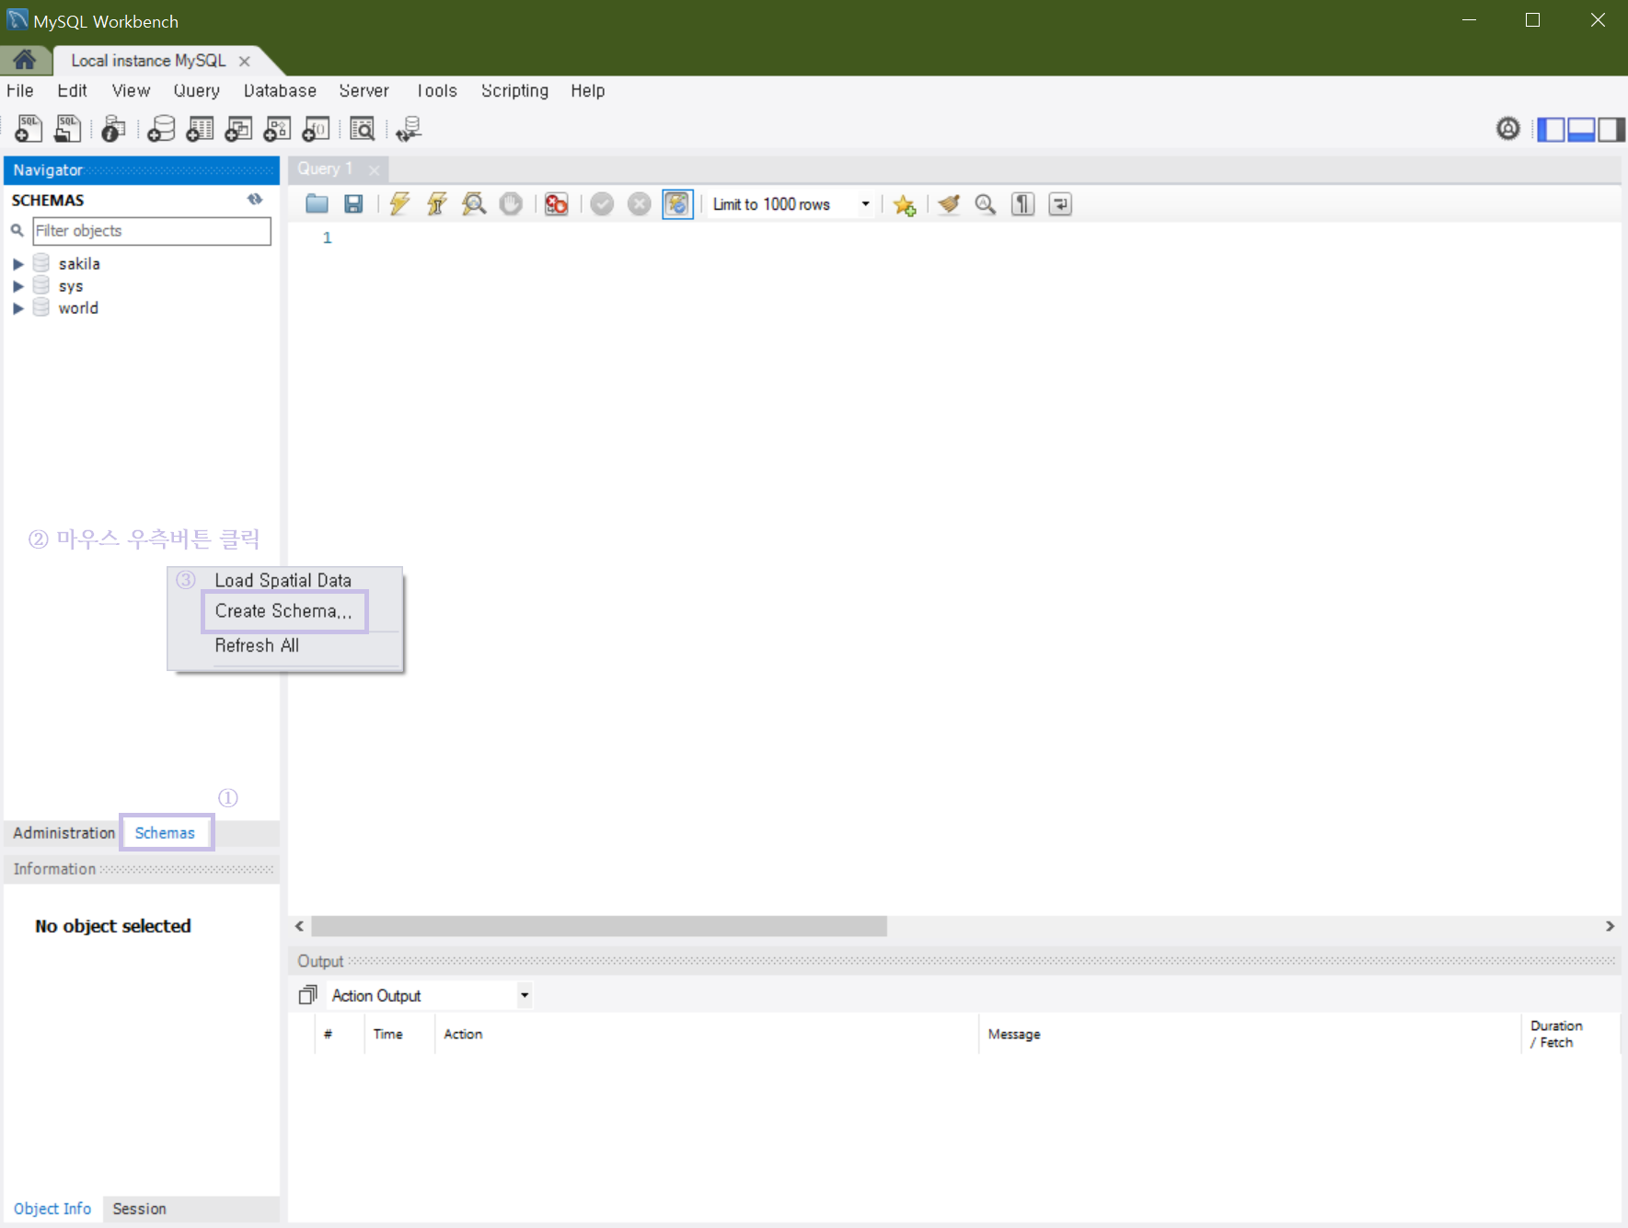This screenshot has height=1228, width=1628.
Task: Open the Server menu
Action: point(364,90)
